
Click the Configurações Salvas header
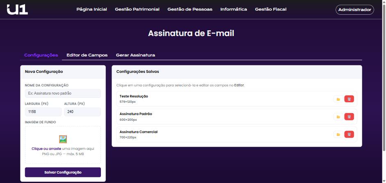pyautogui.click(x=137, y=72)
